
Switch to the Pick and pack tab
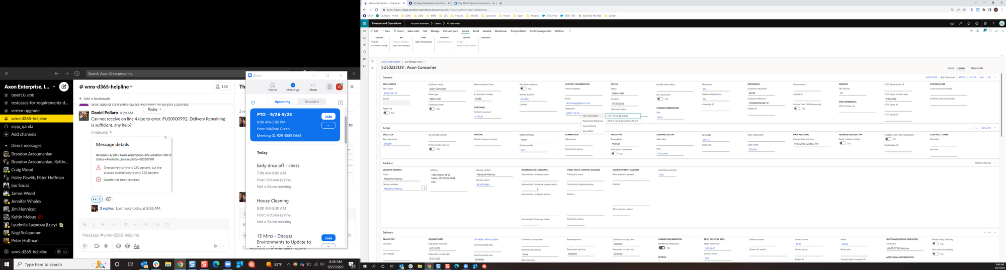pyautogui.click(x=450, y=31)
